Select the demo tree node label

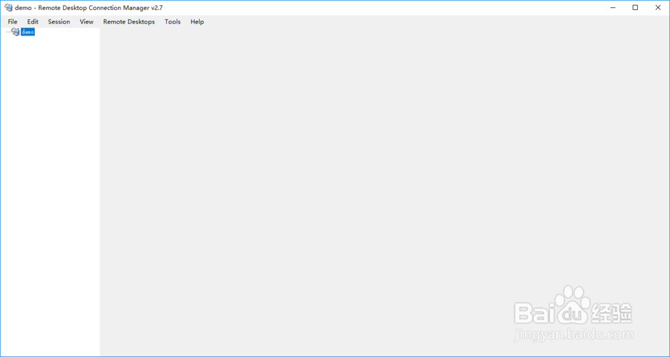[27, 32]
